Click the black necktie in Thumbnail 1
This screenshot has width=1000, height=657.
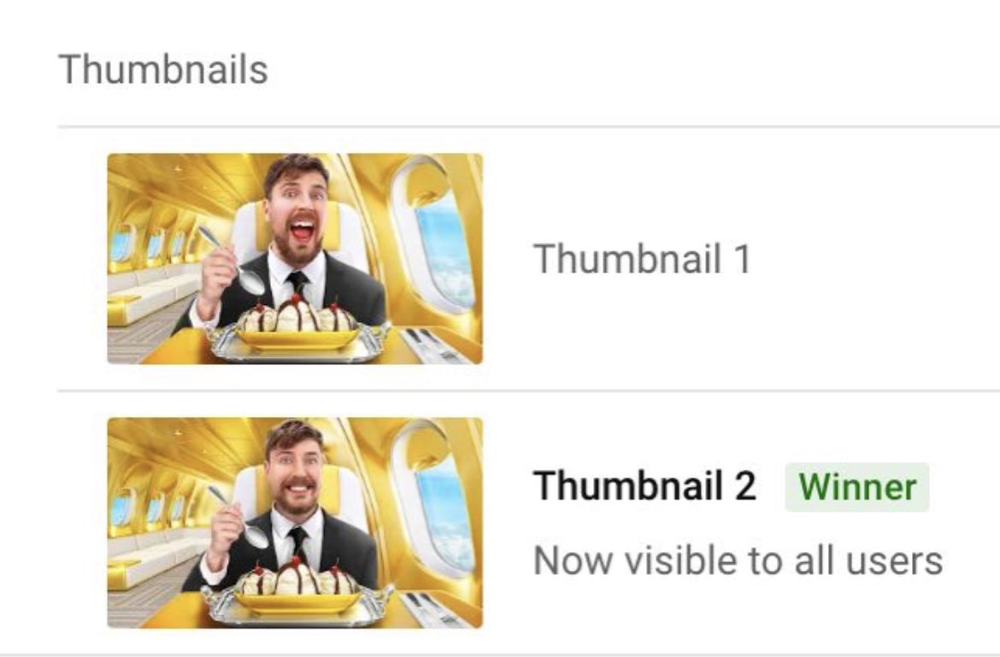point(298,285)
